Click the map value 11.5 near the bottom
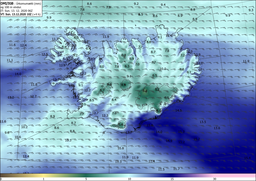Viewport: 256px width, 181px height. pos(161,170)
